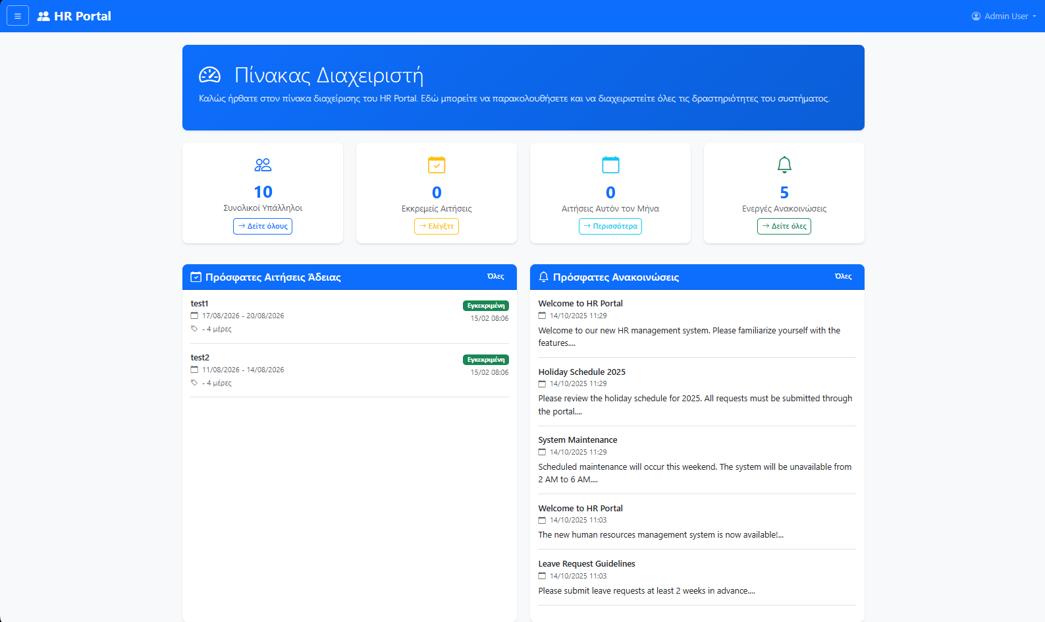
Task: Click the pending requests calendar-check icon
Action: [x=437, y=165]
